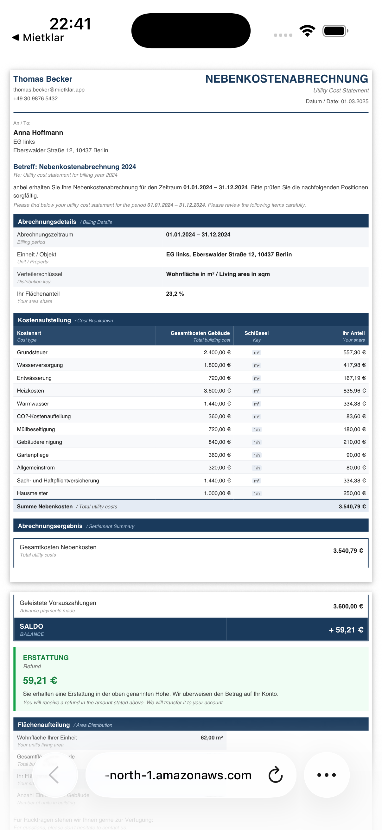Select the date 01.03.2025
The height and width of the screenshot is (830, 382).
(x=354, y=101)
